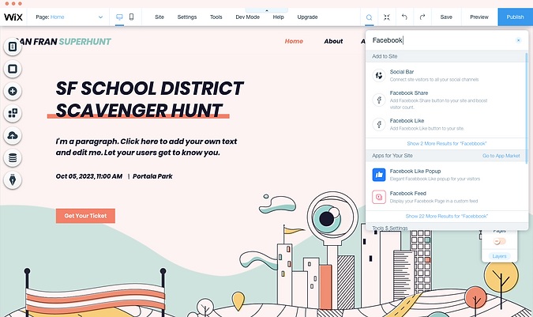Select the Home nav item on site

click(294, 41)
